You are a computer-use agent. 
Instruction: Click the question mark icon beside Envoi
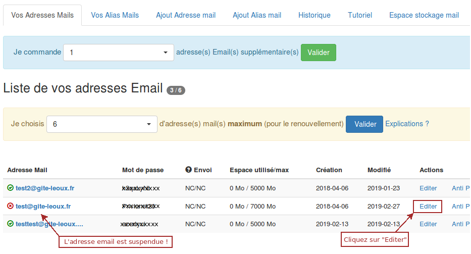(188, 170)
